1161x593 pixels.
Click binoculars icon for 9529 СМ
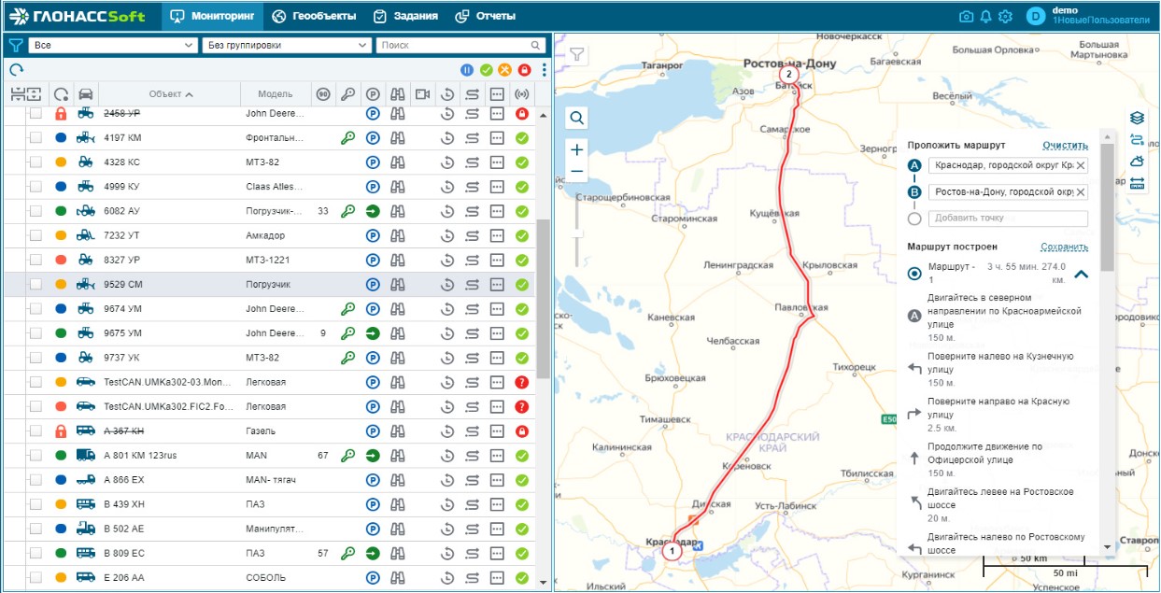pyautogui.click(x=398, y=284)
